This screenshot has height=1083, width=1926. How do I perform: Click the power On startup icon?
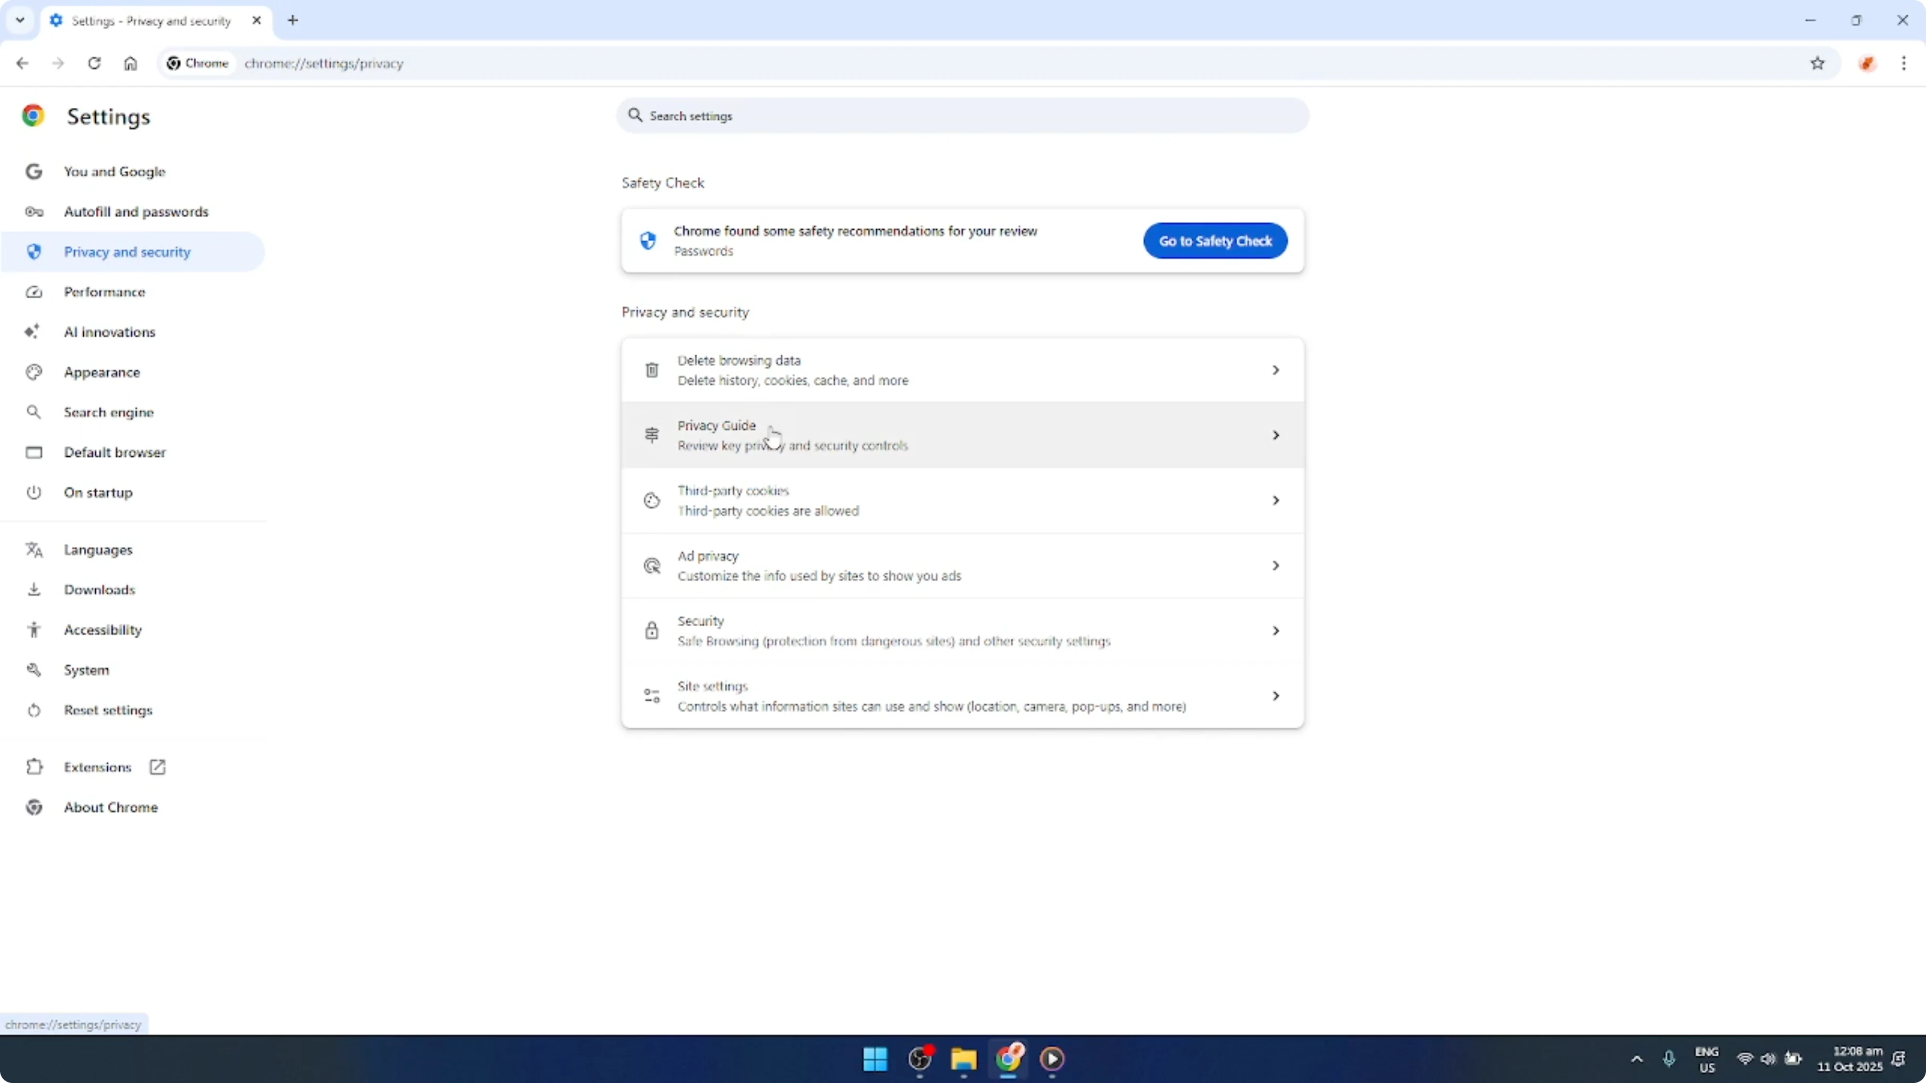point(33,492)
